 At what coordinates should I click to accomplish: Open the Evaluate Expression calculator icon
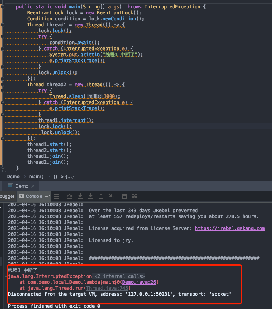(124, 196)
